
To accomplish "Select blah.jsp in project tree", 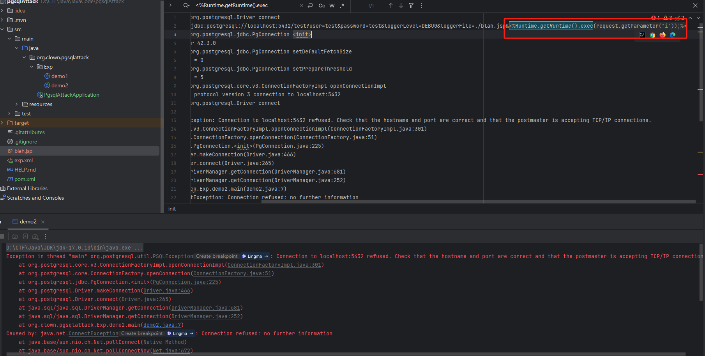I will (20, 151).
